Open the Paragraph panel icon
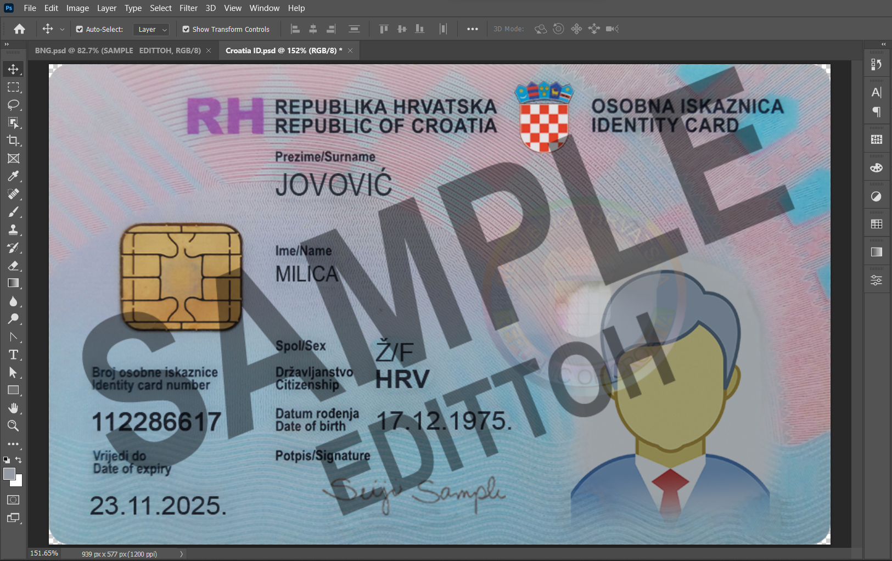 [877, 112]
